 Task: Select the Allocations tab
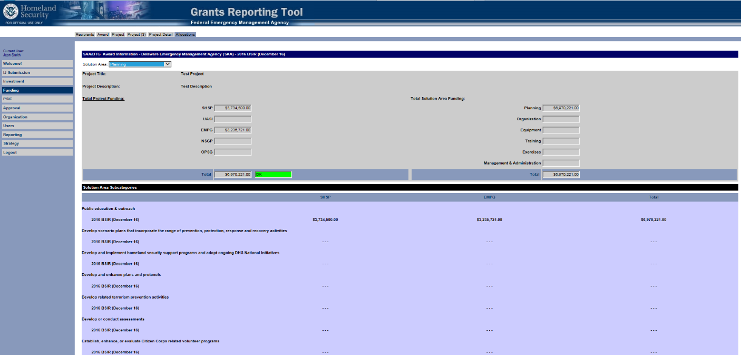186,34
